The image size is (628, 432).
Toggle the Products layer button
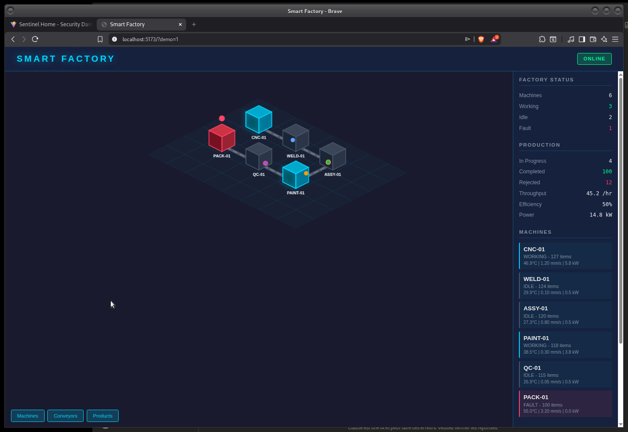(102, 416)
